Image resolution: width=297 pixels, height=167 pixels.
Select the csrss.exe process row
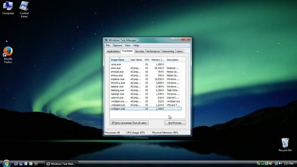click(x=145, y=64)
